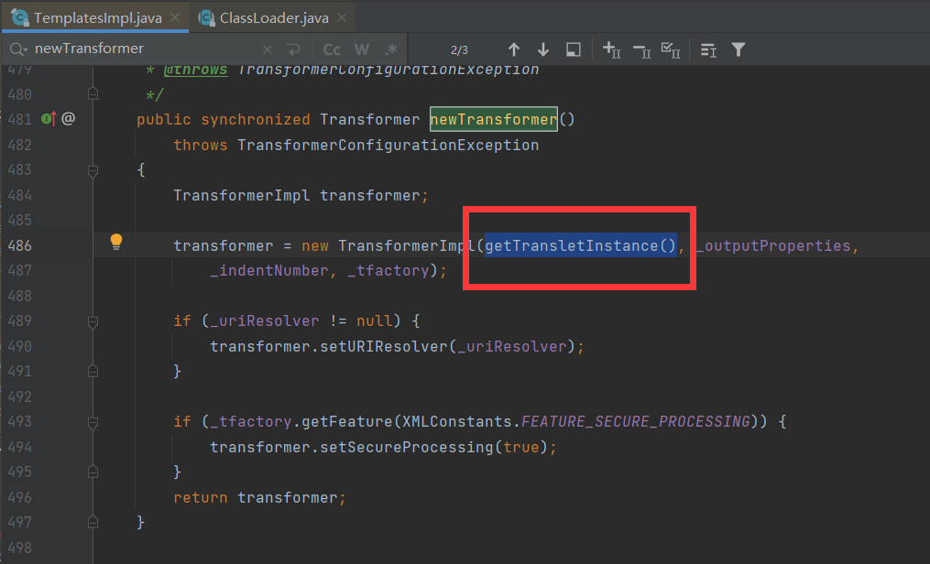930x564 pixels.
Task: Click setURIResolver method call
Action: point(384,346)
